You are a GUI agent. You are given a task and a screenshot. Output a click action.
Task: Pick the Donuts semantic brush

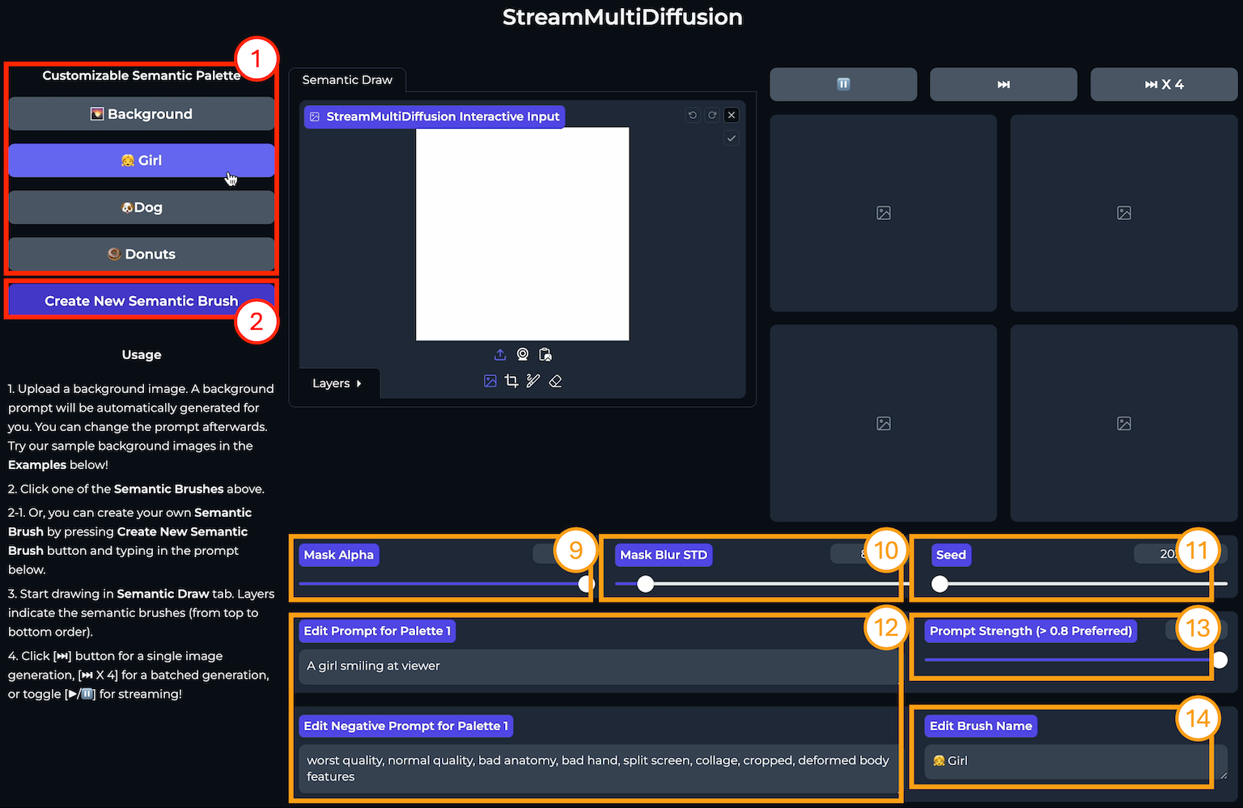pos(142,254)
